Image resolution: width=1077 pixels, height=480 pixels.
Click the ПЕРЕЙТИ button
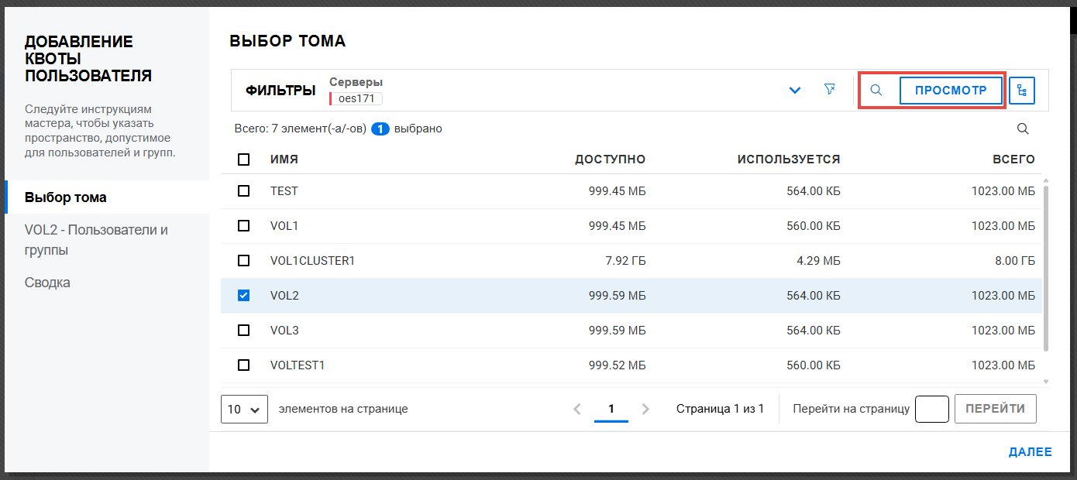tap(995, 409)
